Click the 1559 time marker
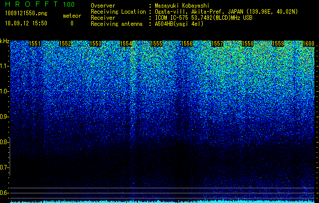The image size is (319, 203). tap(278, 44)
